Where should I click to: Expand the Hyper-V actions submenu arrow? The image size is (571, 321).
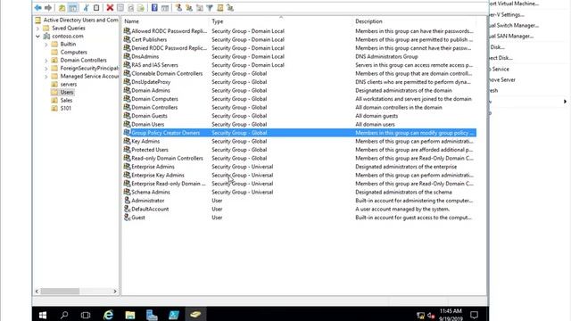565,102
